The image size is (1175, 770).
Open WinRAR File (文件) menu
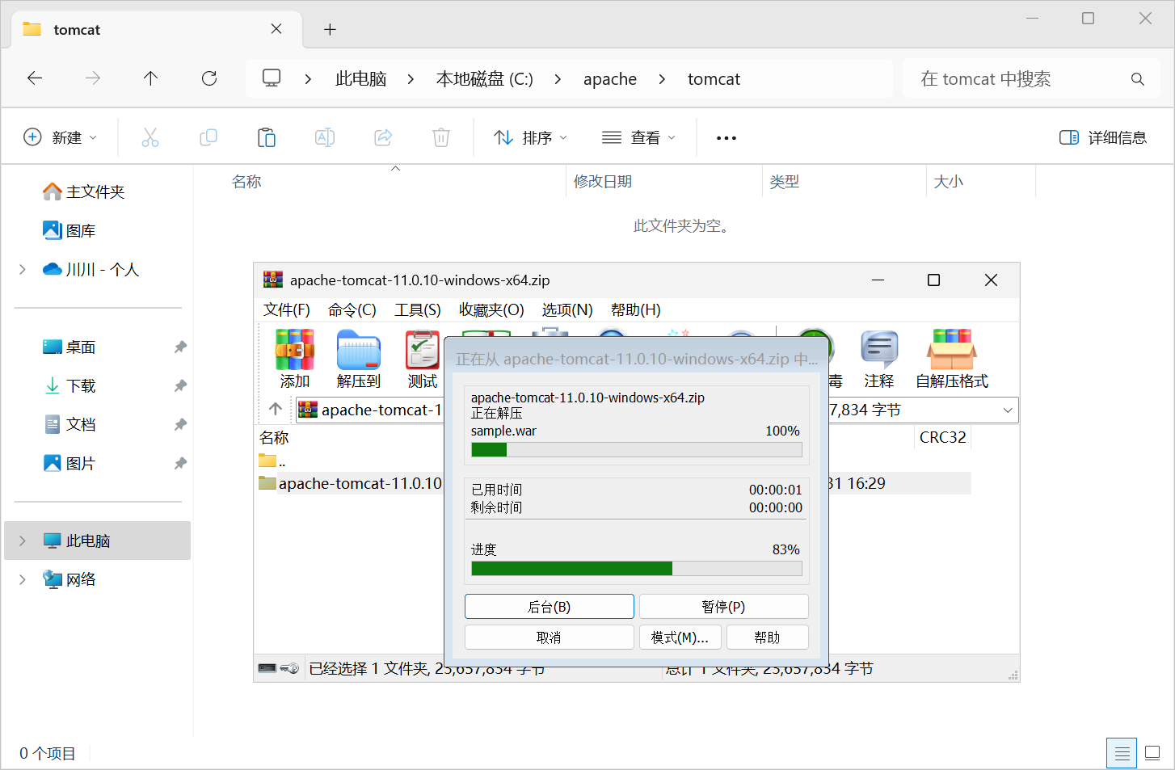click(x=286, y=310)
